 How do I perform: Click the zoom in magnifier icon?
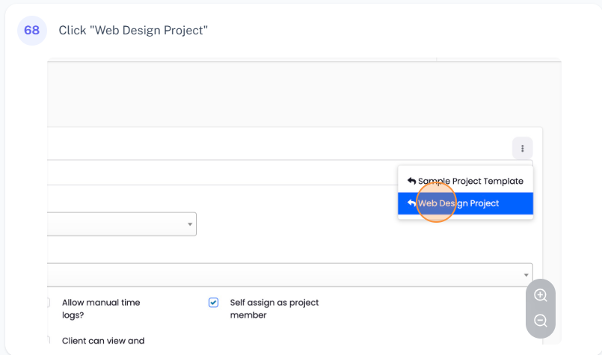[540, 295]
